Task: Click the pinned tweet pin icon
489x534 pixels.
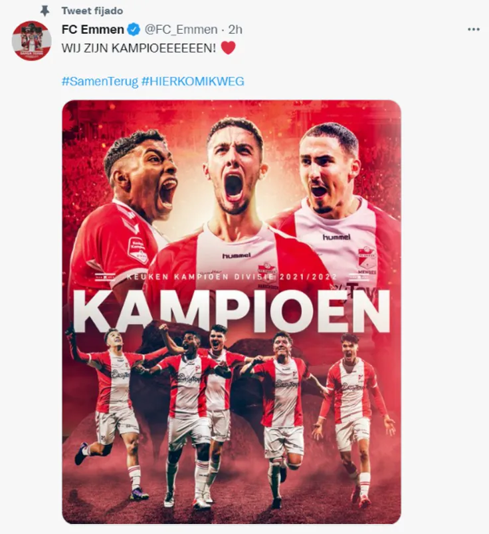Action: coord(45,11)
